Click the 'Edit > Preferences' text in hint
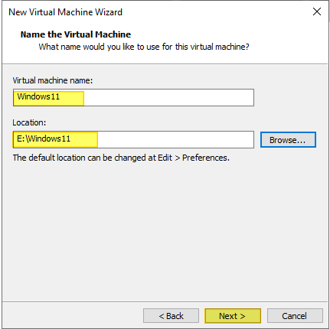The width and height of the screenshot is (330, 329). [193, 158]
